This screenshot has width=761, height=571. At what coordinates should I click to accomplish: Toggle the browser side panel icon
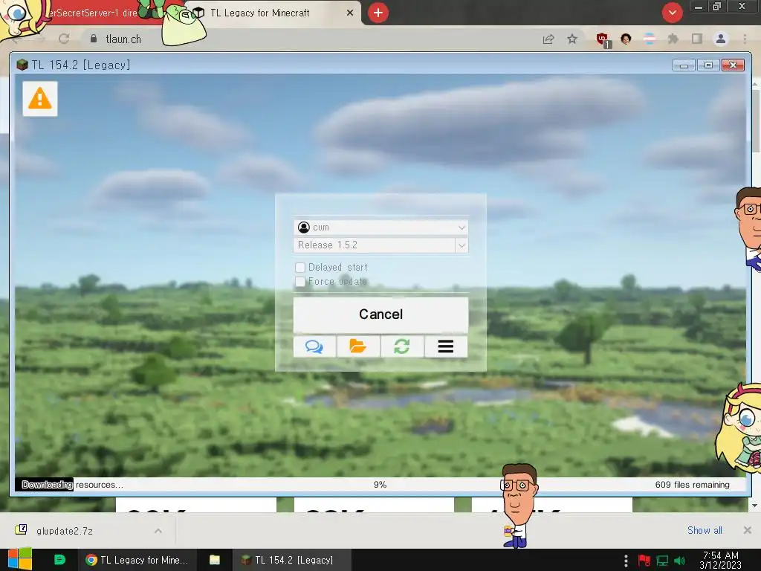tap(697, 39)
